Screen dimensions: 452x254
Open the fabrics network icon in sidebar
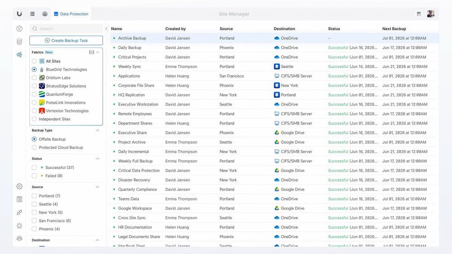pos(19,55)
